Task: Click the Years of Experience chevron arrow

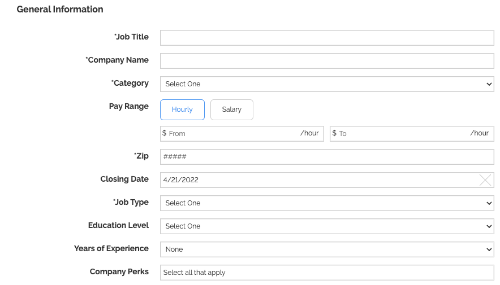Action: [x=489, y=249]
